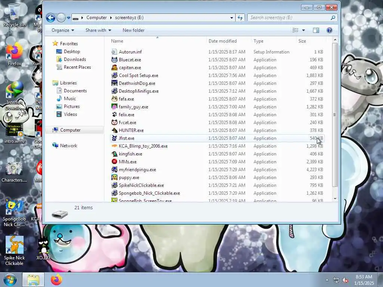383x287 pixels.
Task: Open the Organize menu
Action: pos(63,30)
